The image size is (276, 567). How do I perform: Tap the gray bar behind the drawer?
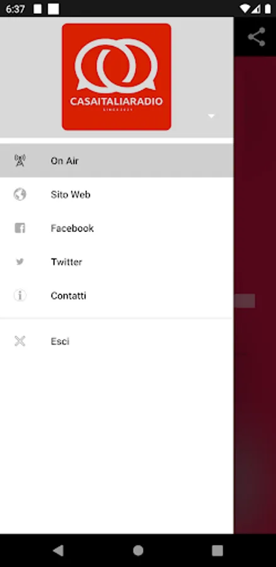coord(244,301)
